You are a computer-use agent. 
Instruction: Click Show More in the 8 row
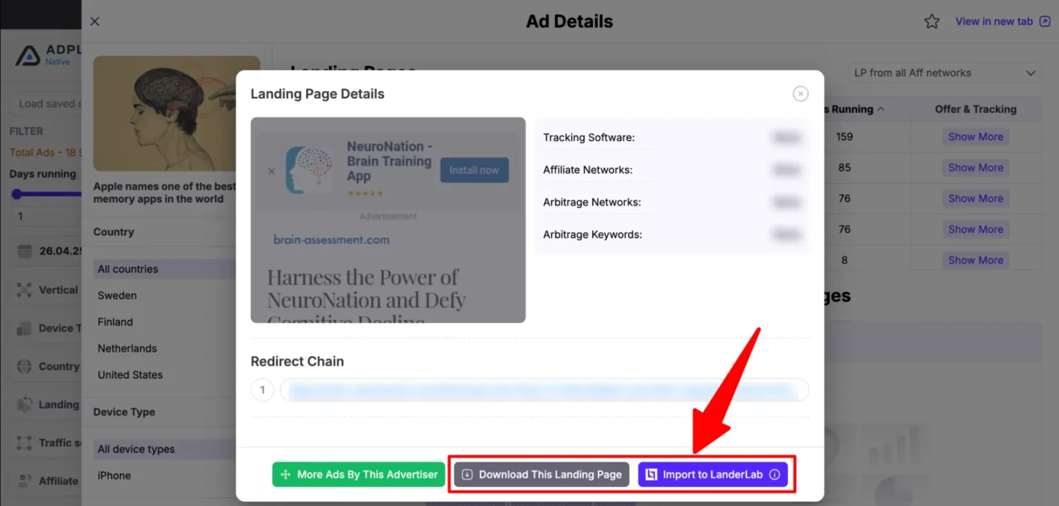[x=976, y=260]
